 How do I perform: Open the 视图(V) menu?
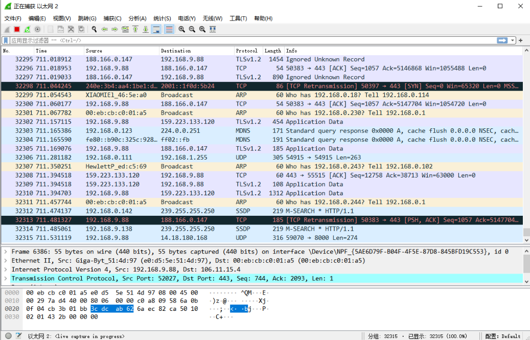(62, 18)
